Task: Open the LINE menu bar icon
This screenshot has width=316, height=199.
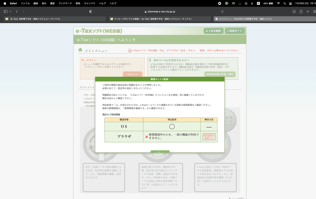Action: point(226,3)
